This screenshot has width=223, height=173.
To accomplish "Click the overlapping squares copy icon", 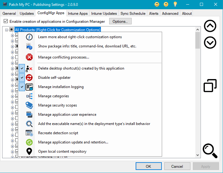I will coord(210,86).
